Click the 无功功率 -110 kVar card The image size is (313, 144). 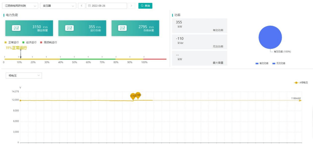(200, 42)
